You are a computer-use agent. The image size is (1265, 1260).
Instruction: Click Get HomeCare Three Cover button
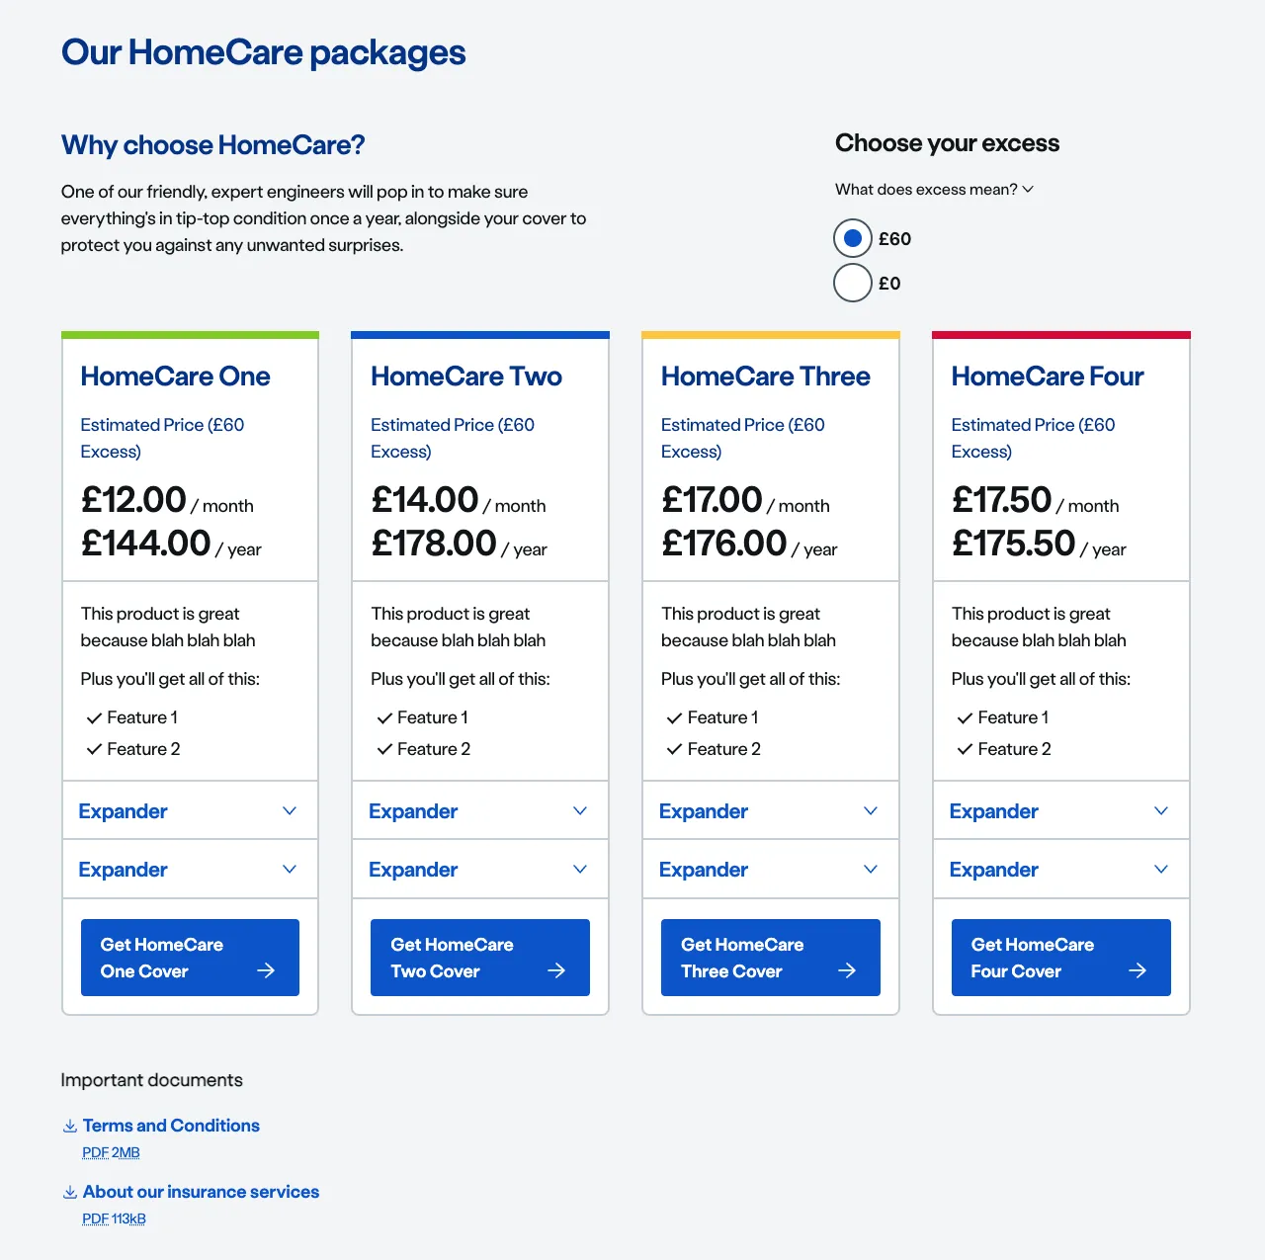[x=770, y=957]
